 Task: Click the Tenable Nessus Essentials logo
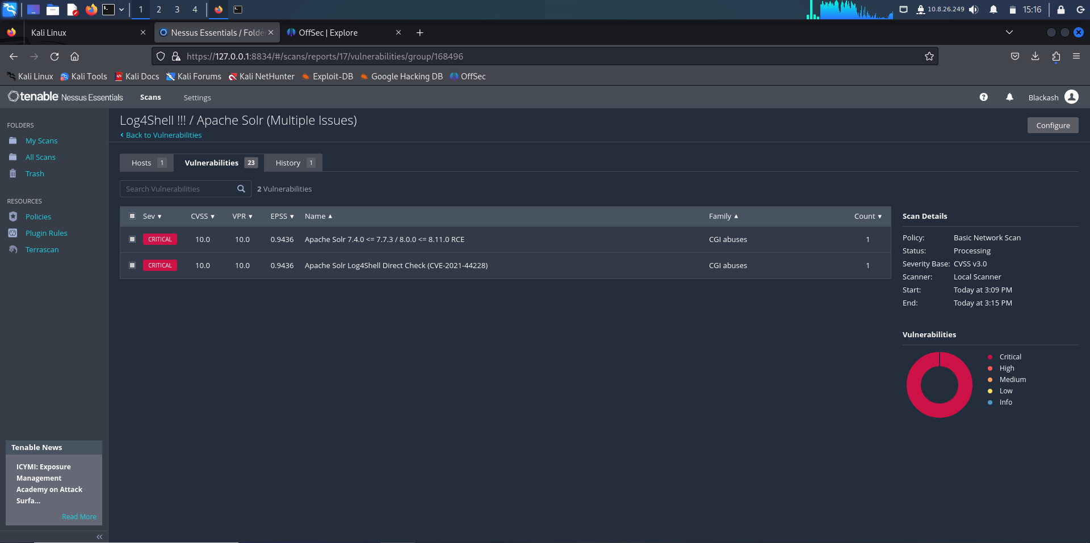coord(65,97)
